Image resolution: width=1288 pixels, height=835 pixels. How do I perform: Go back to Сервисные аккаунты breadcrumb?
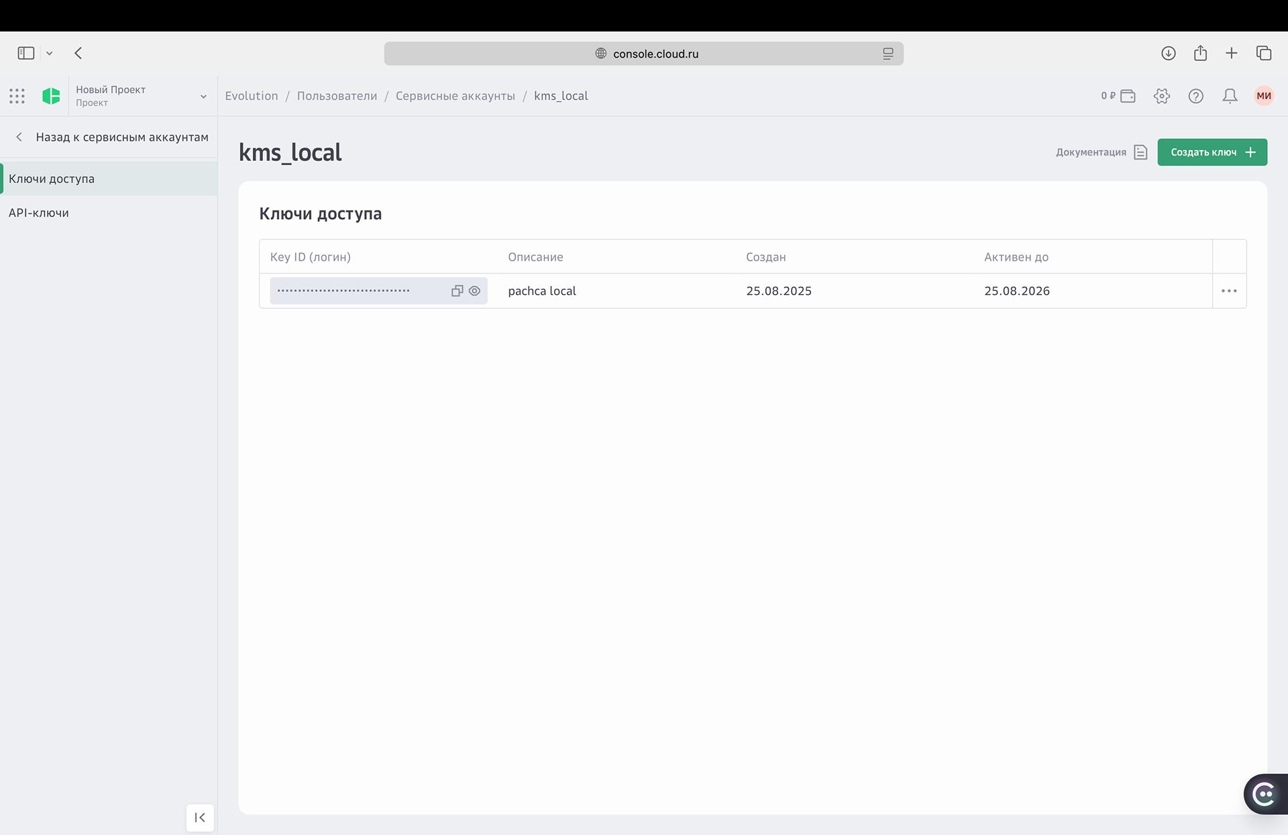(x=455, y=96)
